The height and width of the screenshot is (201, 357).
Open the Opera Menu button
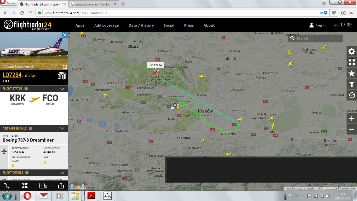tap(9, 3)
